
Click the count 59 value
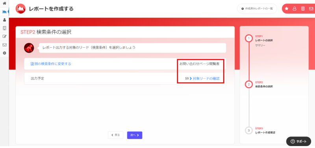[187, 78]
